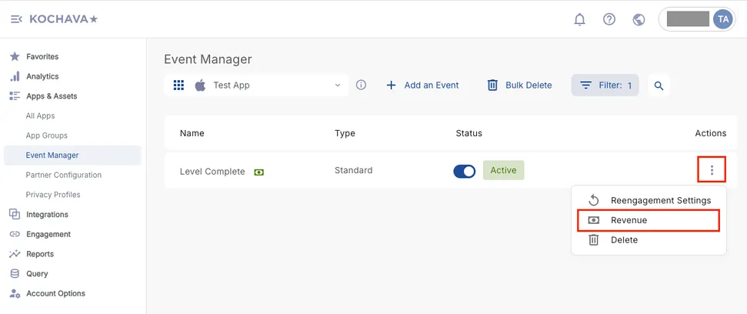Click the Level Complete event name
Screen dimensions: 747x314
[x=212, y=172]
